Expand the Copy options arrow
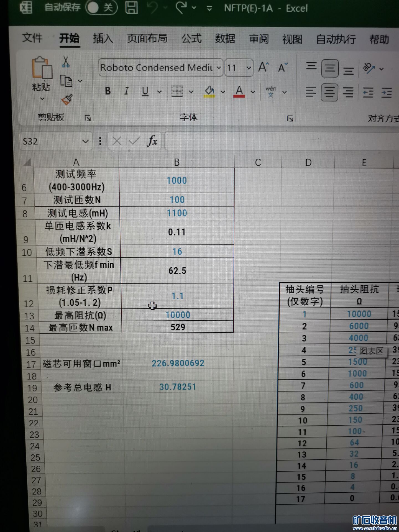The height and width of the screenshot is (532, 399). 80,81
